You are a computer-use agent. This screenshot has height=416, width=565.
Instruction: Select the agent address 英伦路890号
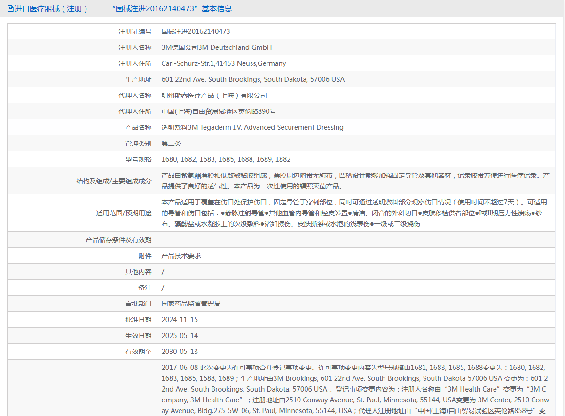[219, 111]
